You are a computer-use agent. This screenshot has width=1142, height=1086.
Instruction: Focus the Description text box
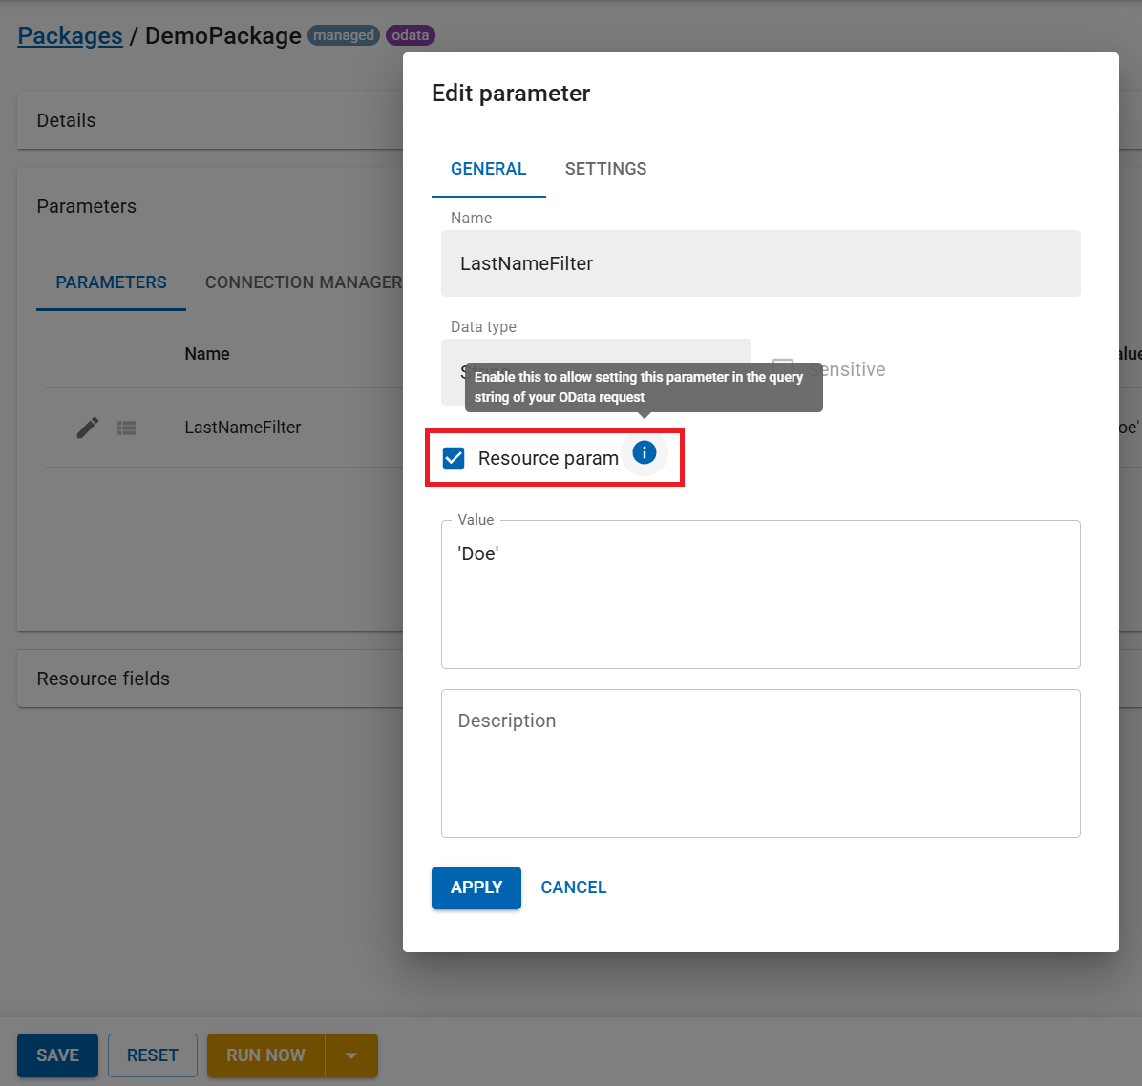[x=760, y=763]
